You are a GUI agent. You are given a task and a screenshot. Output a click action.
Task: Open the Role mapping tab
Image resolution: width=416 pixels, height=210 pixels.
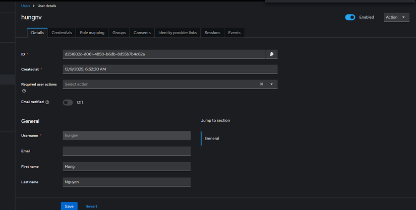pos(92,33)
